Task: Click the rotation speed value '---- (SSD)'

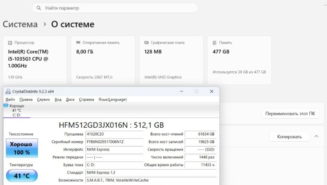Action: coord(201,149)
